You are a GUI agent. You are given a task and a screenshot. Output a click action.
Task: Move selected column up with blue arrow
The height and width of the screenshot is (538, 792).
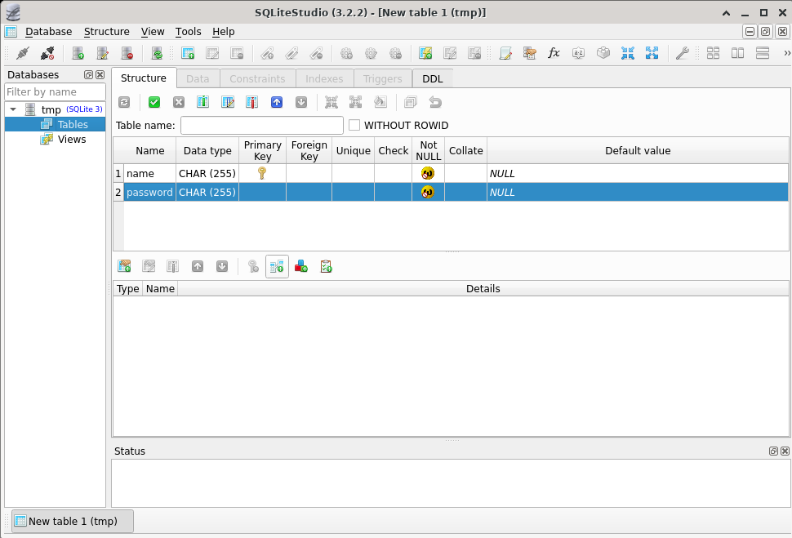(277, 103)
